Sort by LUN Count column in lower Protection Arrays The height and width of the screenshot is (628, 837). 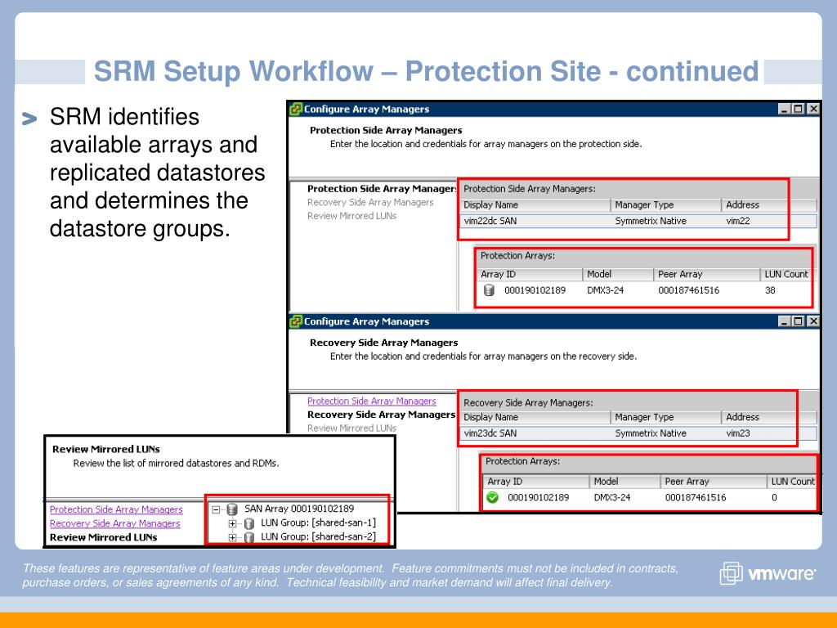(x=792, y=482)
